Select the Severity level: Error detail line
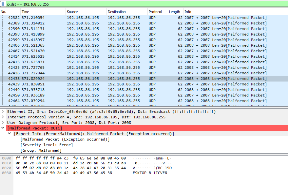 click(47, 145)
